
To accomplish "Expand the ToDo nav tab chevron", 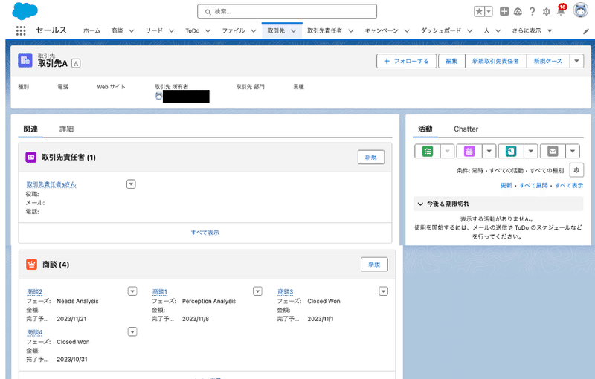I will coord(208,31).
